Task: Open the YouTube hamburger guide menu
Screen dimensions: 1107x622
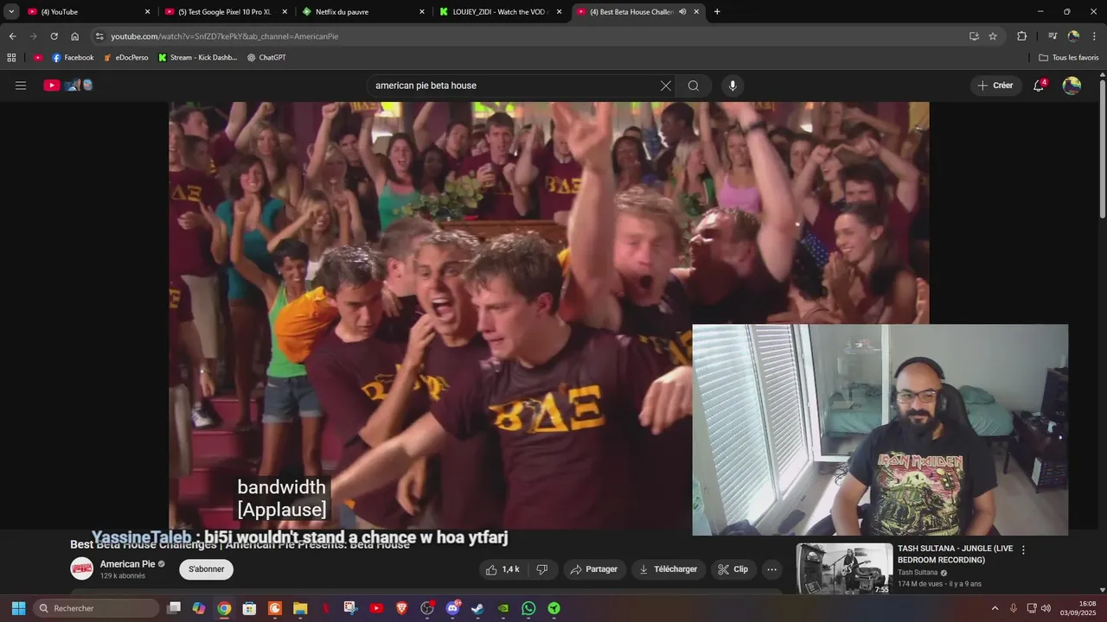Action: pyautogui.click(x=21, y=86)
